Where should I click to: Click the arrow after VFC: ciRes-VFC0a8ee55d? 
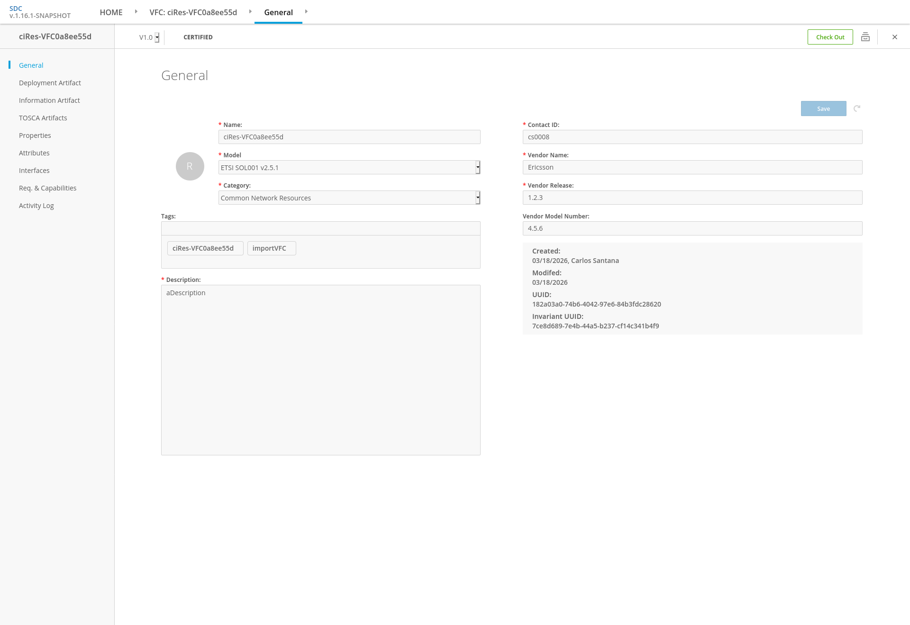point(250,12)
